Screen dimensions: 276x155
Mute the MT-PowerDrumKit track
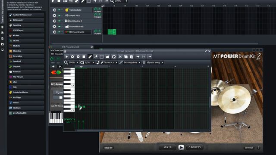60,32
